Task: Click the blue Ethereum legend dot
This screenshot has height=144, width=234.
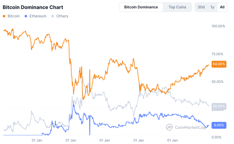Action: [x=26, y=16]
